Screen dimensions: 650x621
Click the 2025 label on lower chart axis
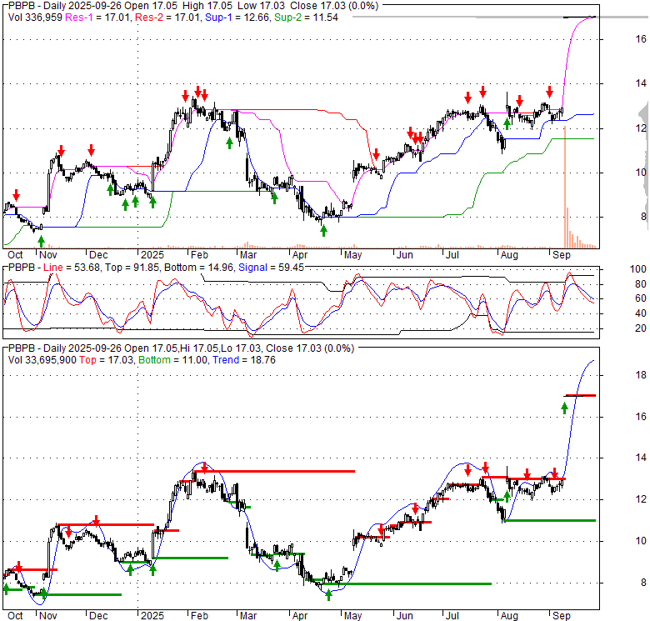(x=152, y=616)
